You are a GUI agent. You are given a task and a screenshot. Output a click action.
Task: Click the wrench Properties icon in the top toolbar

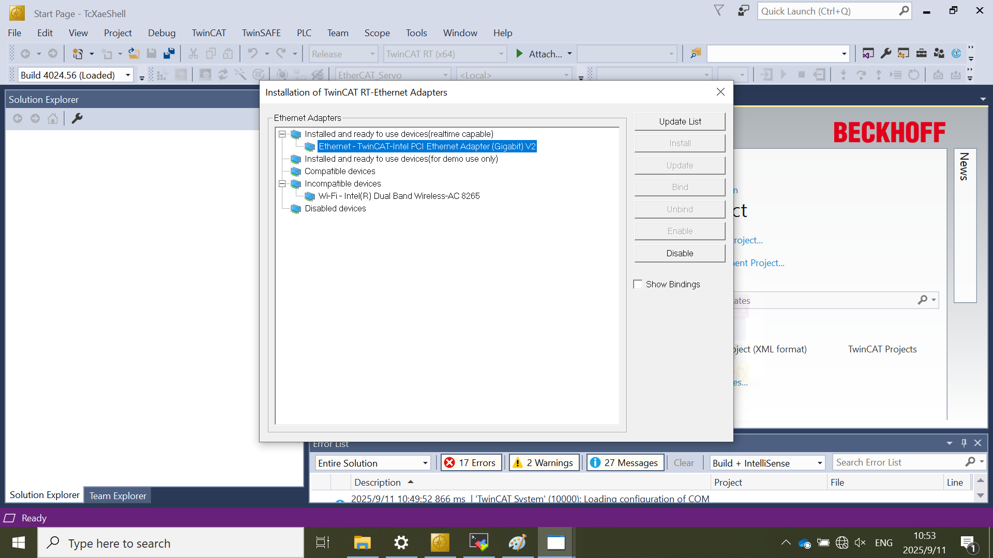886,54
